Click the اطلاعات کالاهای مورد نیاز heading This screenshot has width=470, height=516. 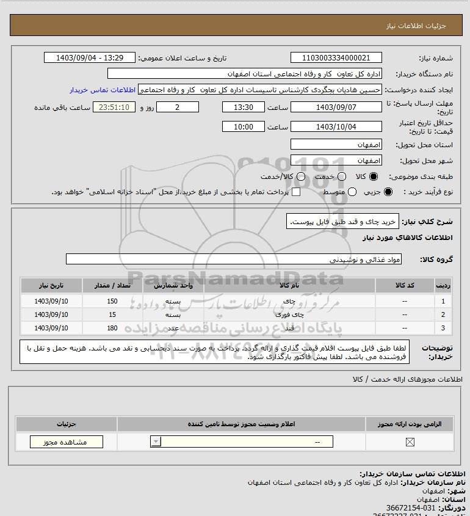pyautogui.click(x=408, y=238)
